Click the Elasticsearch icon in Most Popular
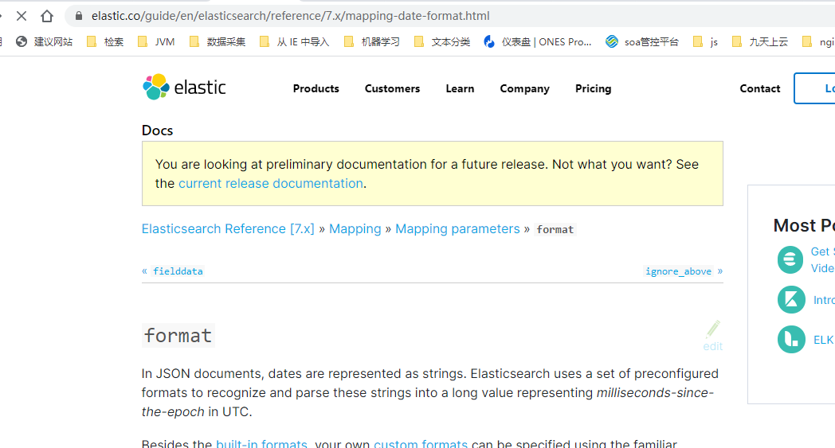 790,259
